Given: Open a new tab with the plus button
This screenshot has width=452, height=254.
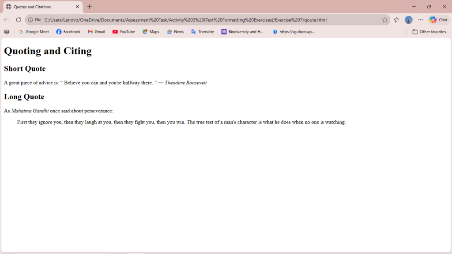Looking at the screenshot, I should coord(90,7).
